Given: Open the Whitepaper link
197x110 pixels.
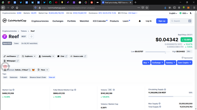Looking at the screenshot, I should click(x=11, y=61).
